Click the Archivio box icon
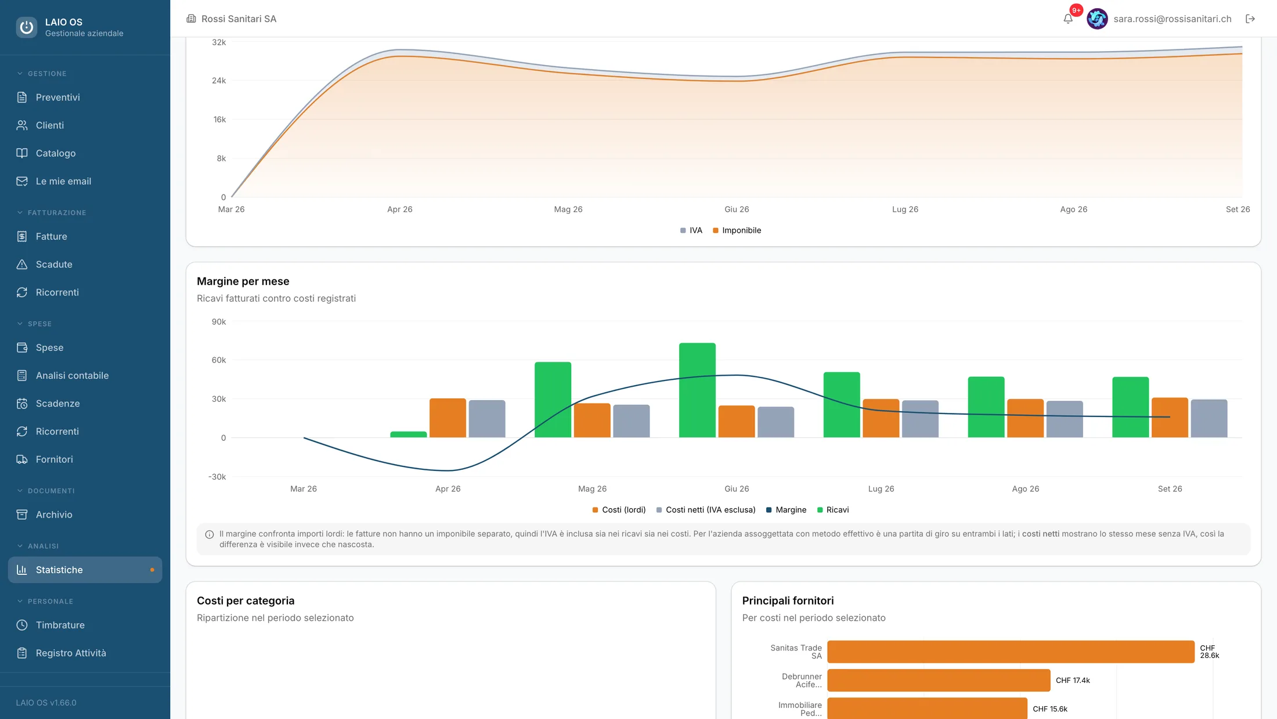Screen dimensions: 1277x719 22,514
